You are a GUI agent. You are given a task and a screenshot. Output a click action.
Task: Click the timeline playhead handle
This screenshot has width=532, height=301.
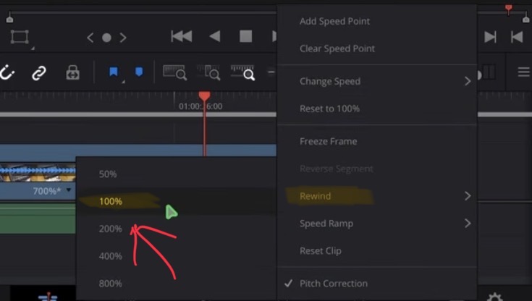(205, 96)
